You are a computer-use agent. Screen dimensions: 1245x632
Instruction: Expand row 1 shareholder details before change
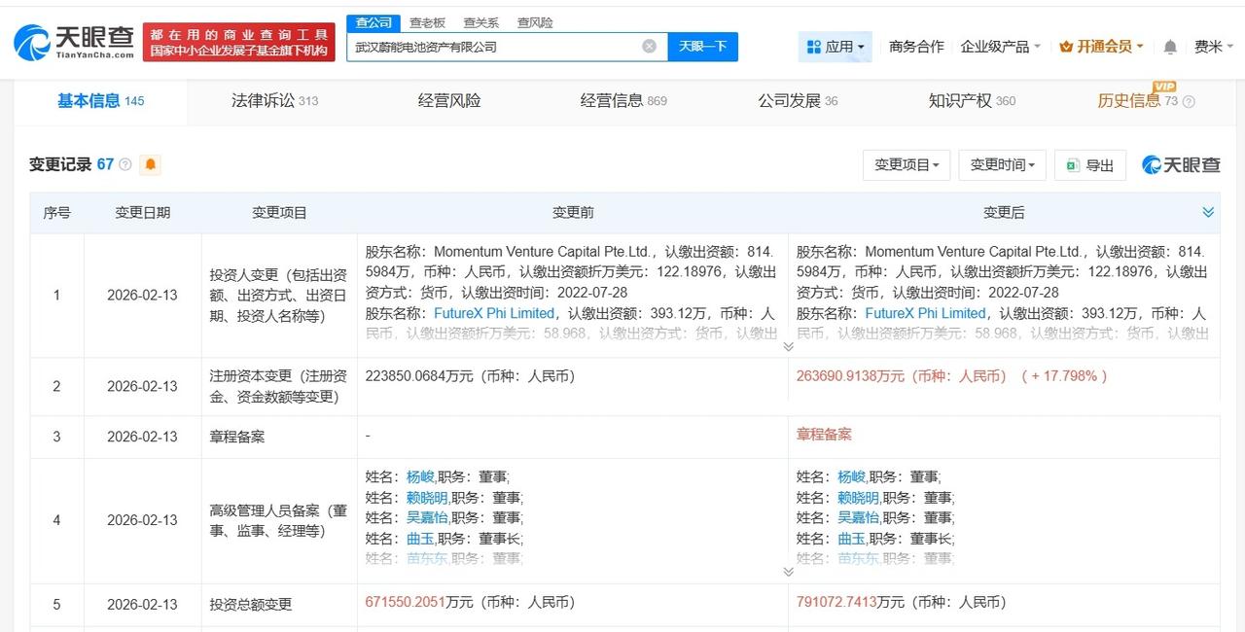point(788,345)
